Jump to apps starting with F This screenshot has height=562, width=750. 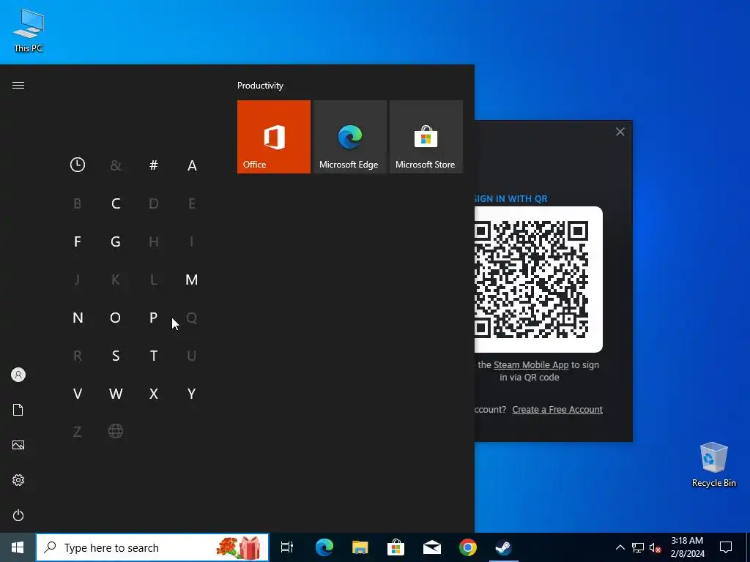coord(78,241)
